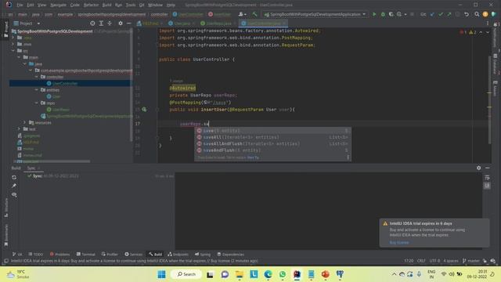Click the Expand All icon in Project panel

pyautogui.click(x=101, y=23)
